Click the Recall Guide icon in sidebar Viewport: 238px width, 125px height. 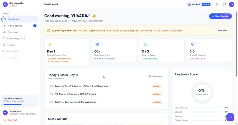click(3, 51)
